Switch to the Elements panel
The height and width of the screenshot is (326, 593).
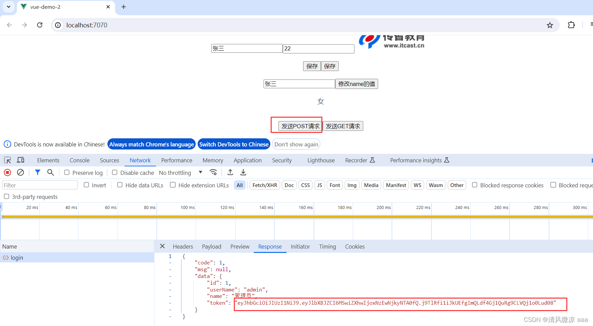[x=48, y=160]
